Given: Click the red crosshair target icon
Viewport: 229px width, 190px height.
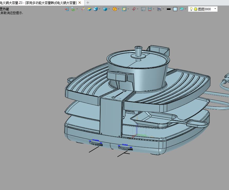Looking at the screenshot, I should (134, 9).
